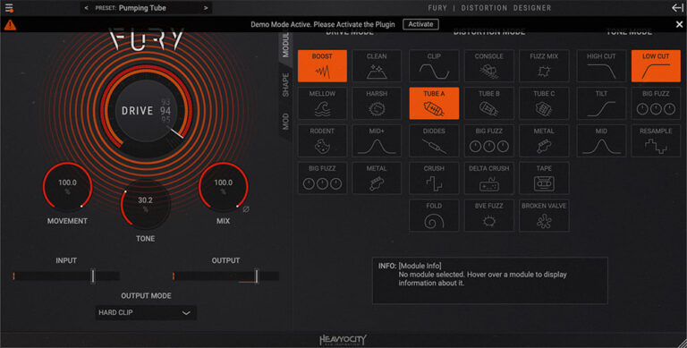
Task: Select the Boost drive mode module
Action: (x=322, y=65)
